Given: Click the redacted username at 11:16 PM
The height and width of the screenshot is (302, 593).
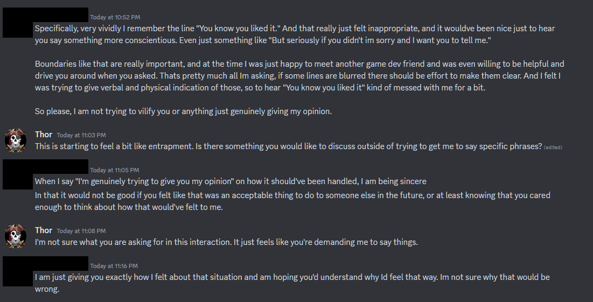Looking at the screenshot, I should (x=61, y=264).
